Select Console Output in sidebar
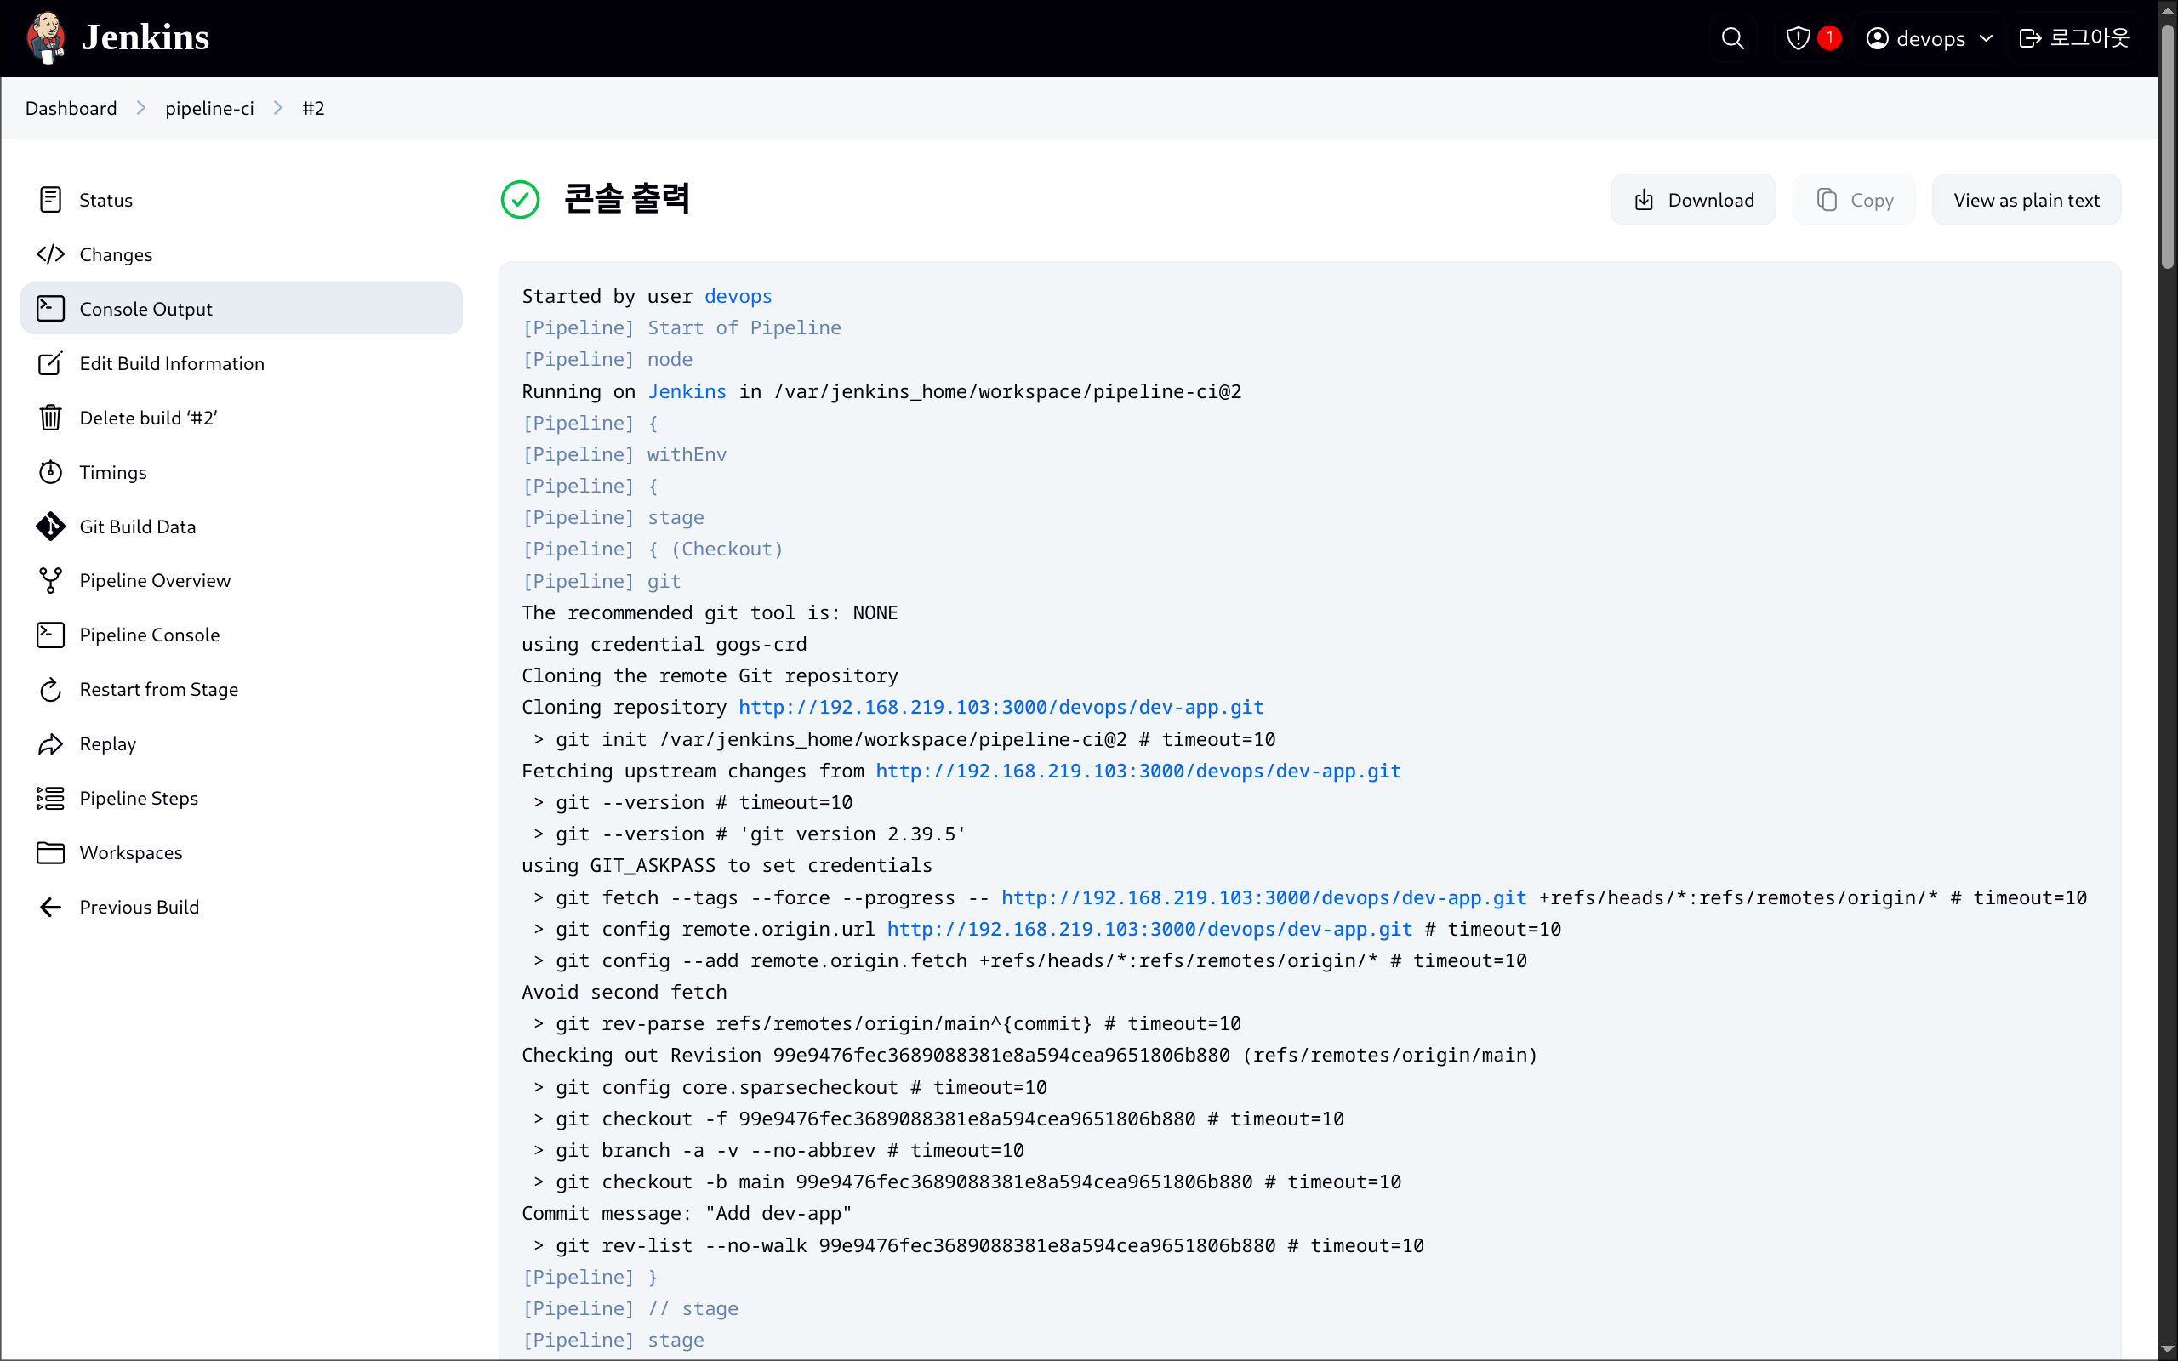 coord(242,309)
